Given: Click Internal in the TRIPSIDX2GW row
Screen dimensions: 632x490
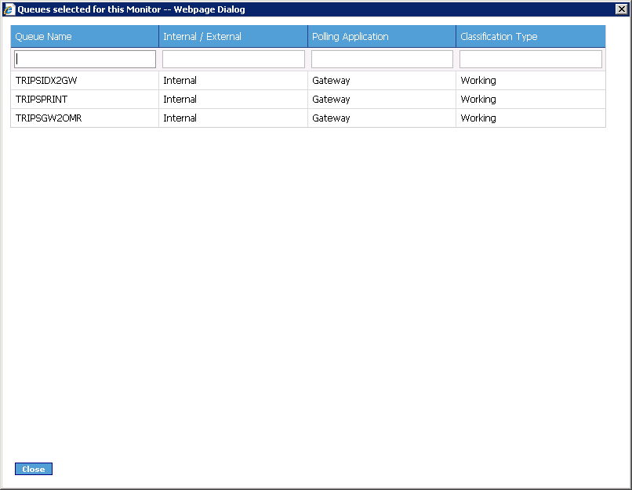Looking at the screenshot, I should [x=180, y=81].
